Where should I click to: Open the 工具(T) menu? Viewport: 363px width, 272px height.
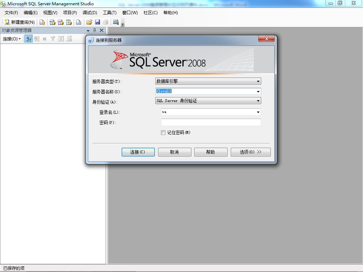click(110, 13)
